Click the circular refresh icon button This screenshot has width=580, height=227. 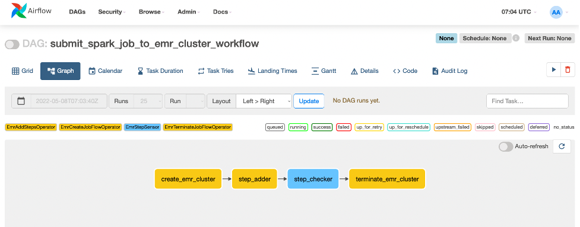(x=562, y=146)
